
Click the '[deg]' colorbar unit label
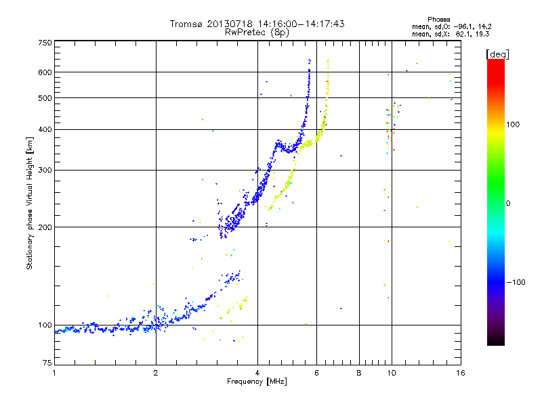497,54
